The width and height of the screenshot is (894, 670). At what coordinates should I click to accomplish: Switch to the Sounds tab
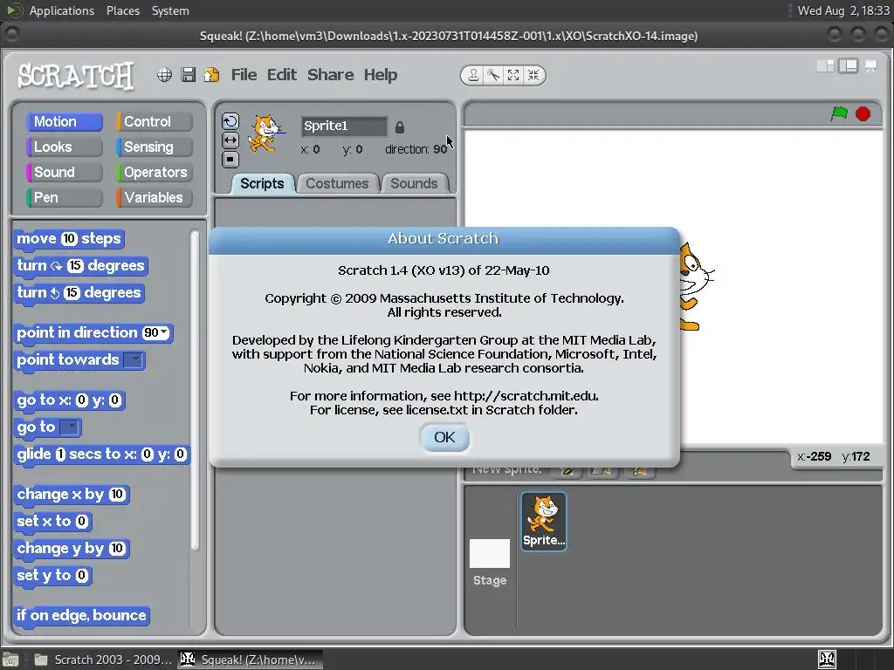pos(414,183)
